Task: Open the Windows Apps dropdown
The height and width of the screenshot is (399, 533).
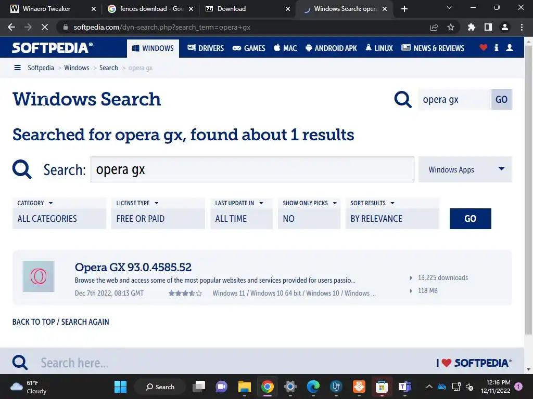Action: click(x=465, y=169)
